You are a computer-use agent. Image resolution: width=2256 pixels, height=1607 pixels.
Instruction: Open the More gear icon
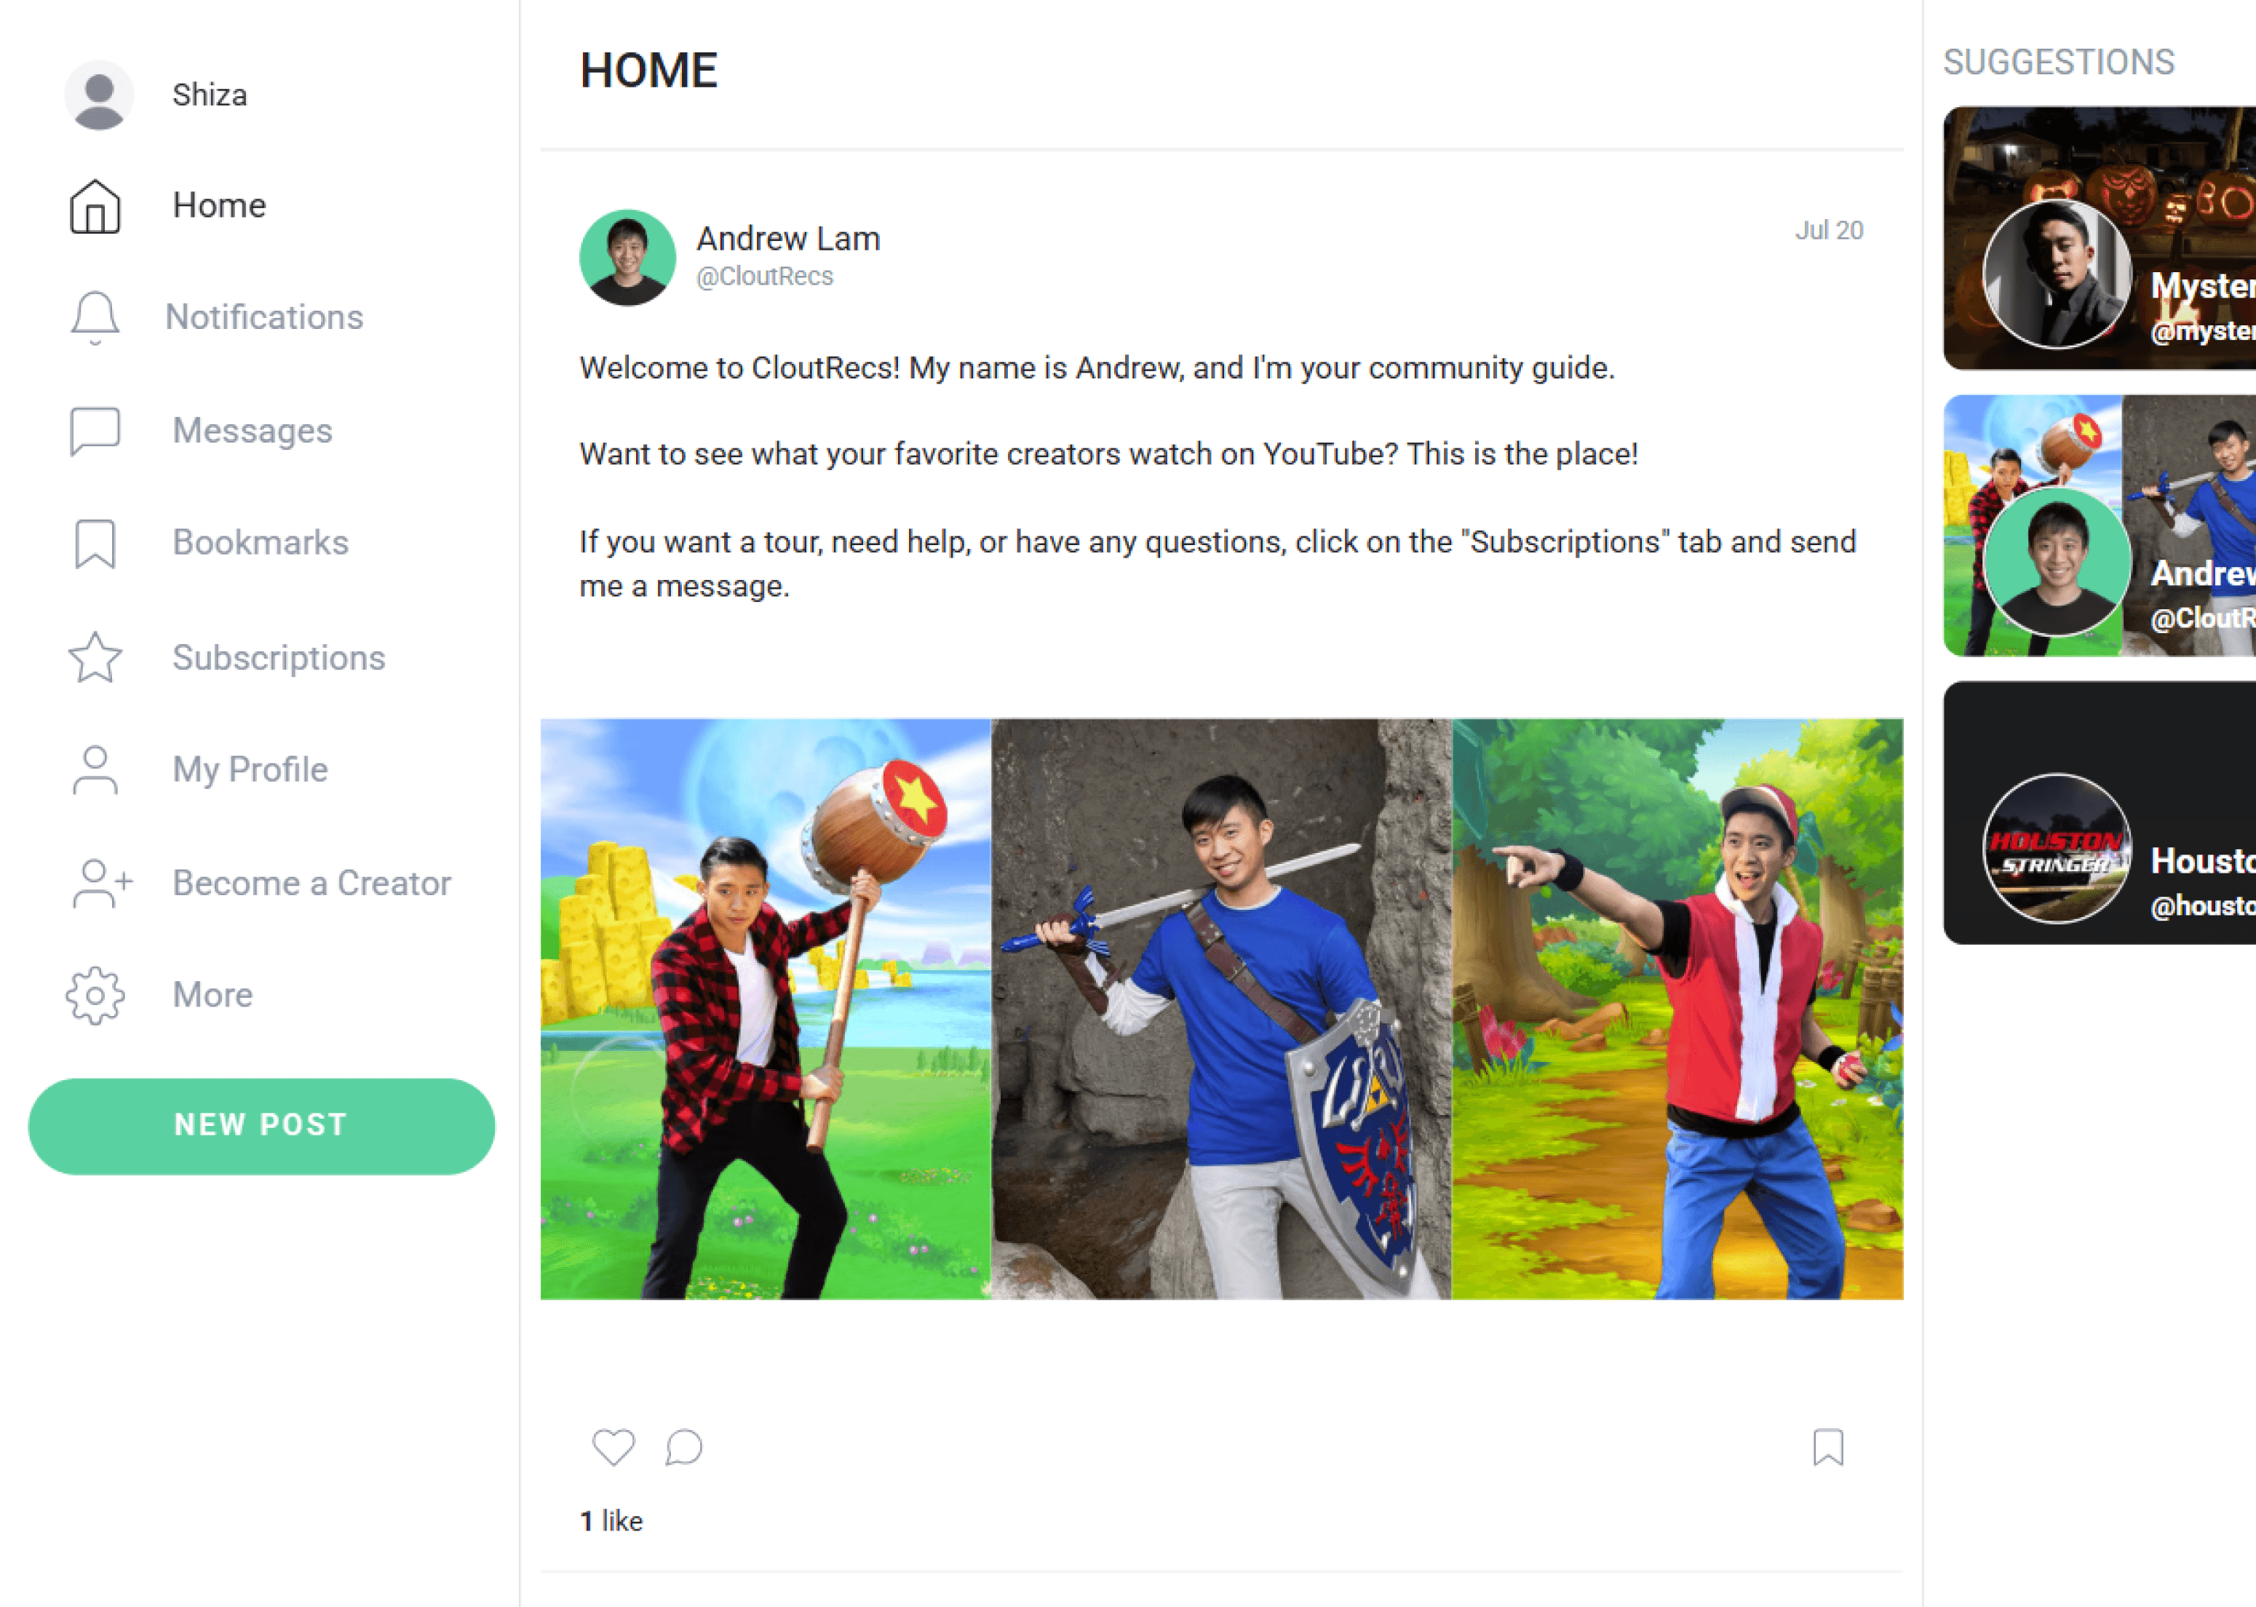[95, 996]
